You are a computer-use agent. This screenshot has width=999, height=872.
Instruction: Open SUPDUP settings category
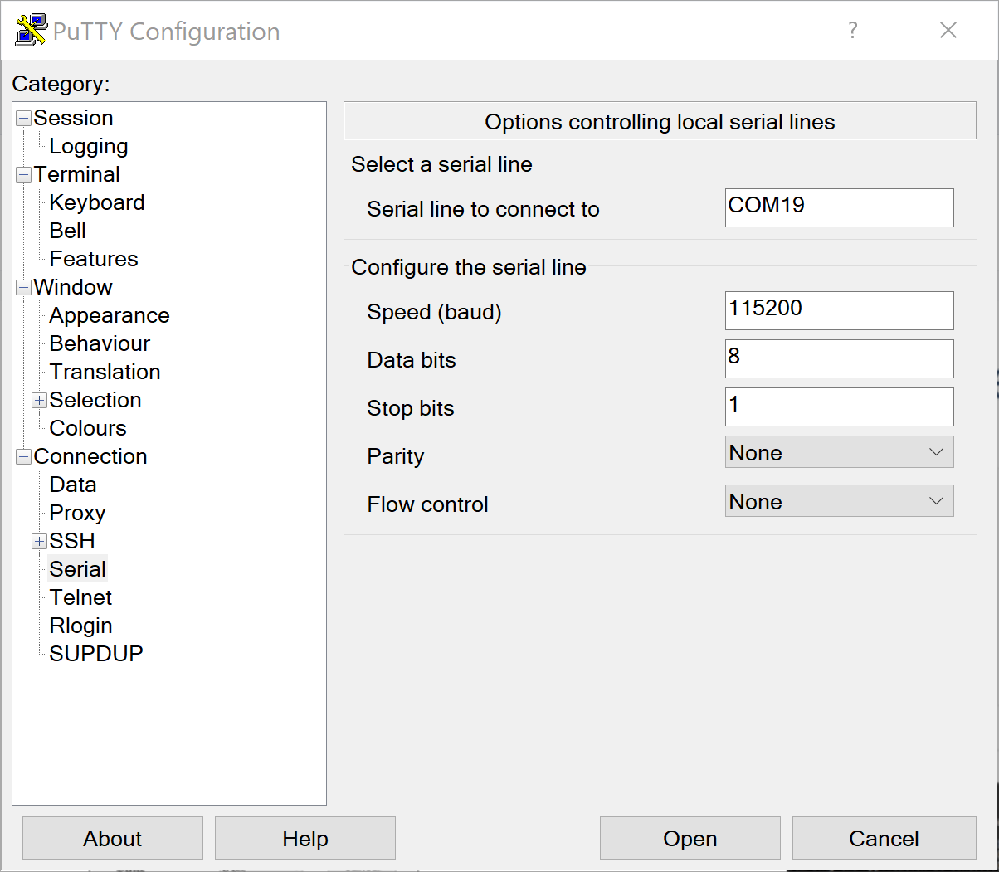[96, 654]
